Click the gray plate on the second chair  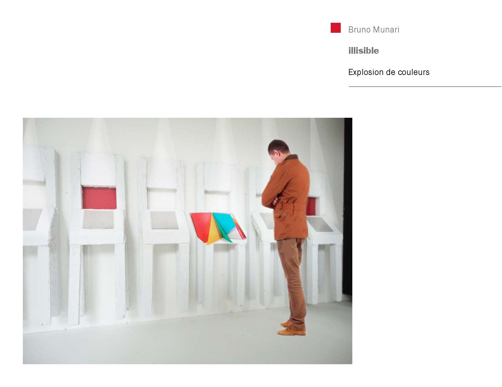point(98,219)
